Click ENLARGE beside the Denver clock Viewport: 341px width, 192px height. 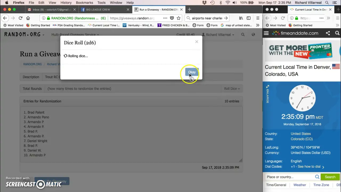tap(267, 94)
